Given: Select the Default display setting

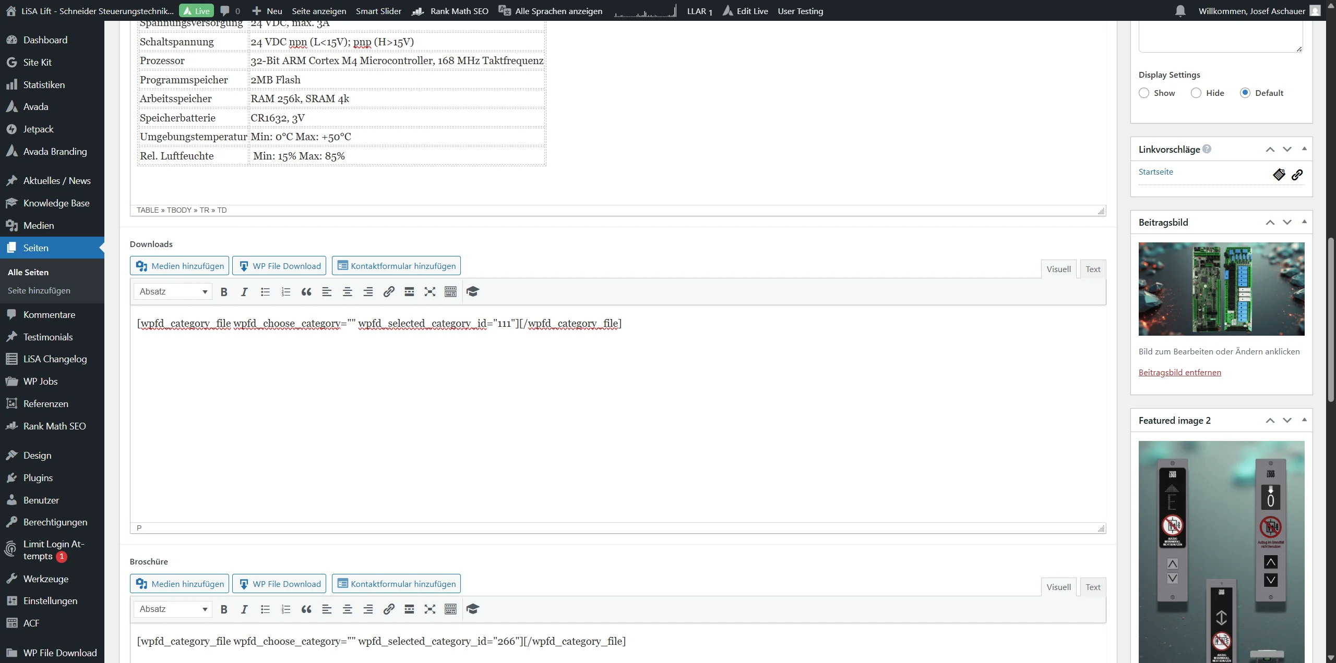Looking at the screenshot, I should tap(1245, 93).
